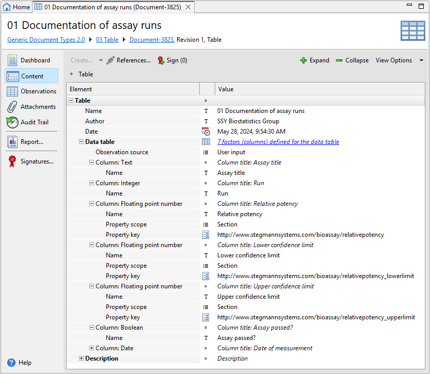The width and height of the screenshot is (430, 374).
Task: Open the Audit Trail section
Action: click(x=31, y=122)
